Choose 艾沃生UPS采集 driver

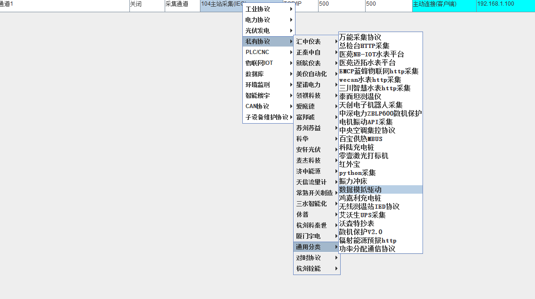(x=381, y=215)
